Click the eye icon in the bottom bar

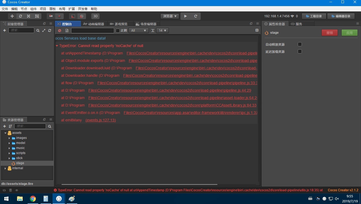pyautogui.click(x=17, y=190)
